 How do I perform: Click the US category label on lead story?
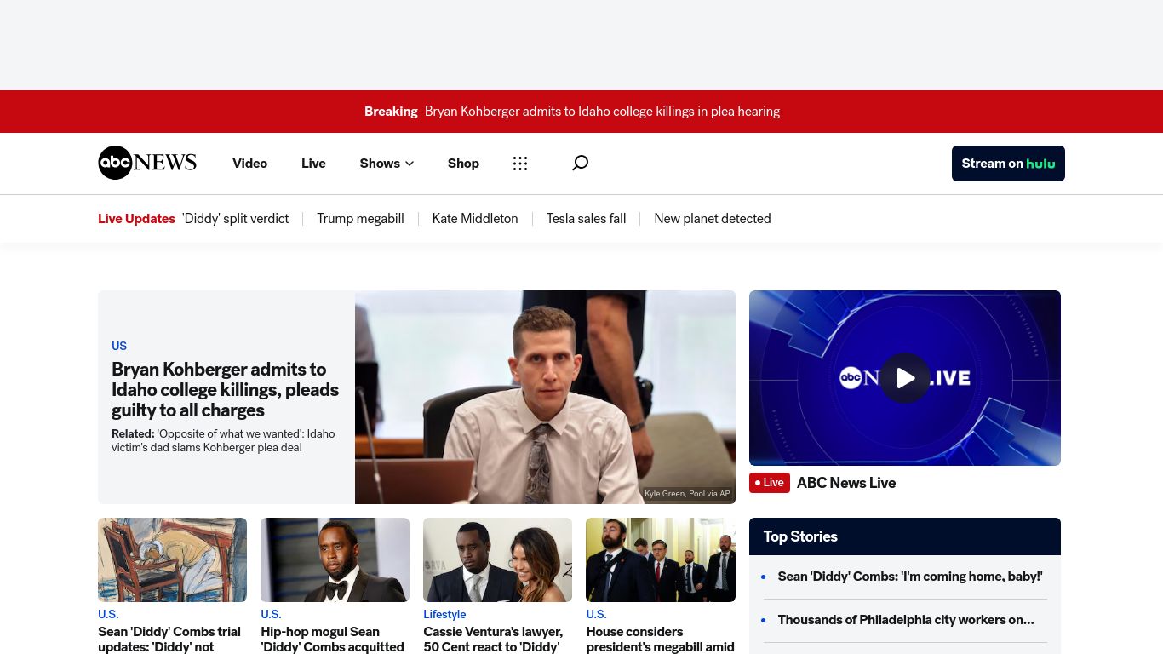[x=119, y=346]
